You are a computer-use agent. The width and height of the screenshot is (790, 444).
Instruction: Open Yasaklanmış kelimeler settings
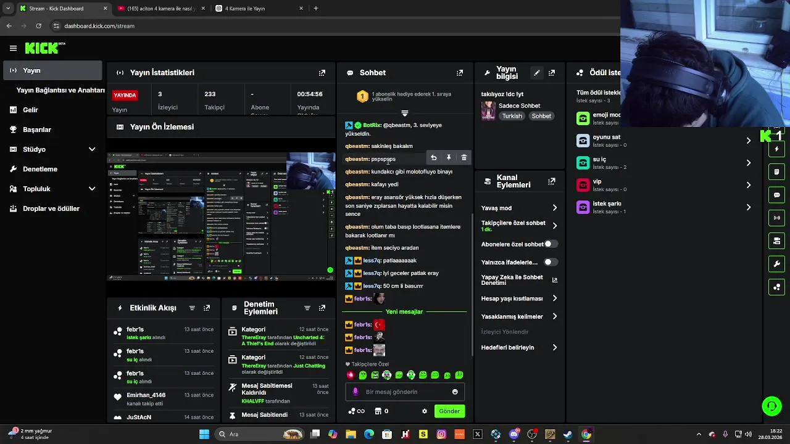[x=520, y=316]
